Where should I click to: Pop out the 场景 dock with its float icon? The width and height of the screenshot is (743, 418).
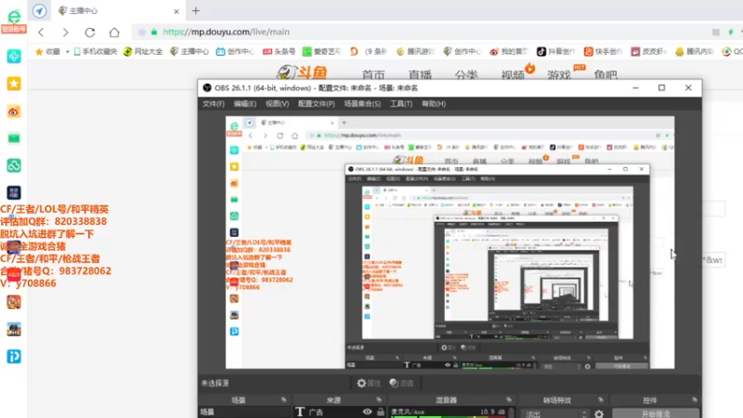[284, 400]
